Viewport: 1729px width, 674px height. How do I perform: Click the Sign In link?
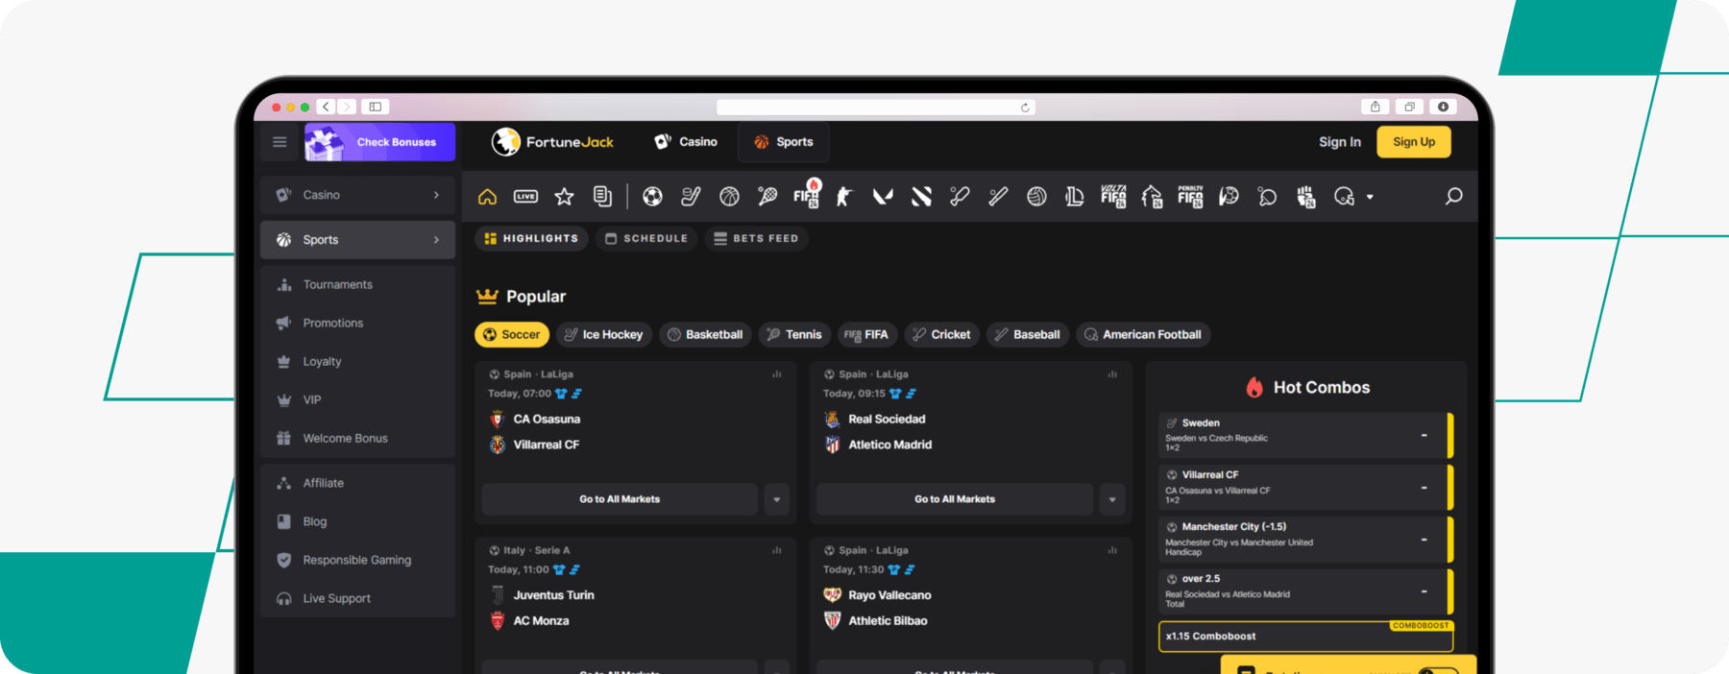click(1340, 142)
